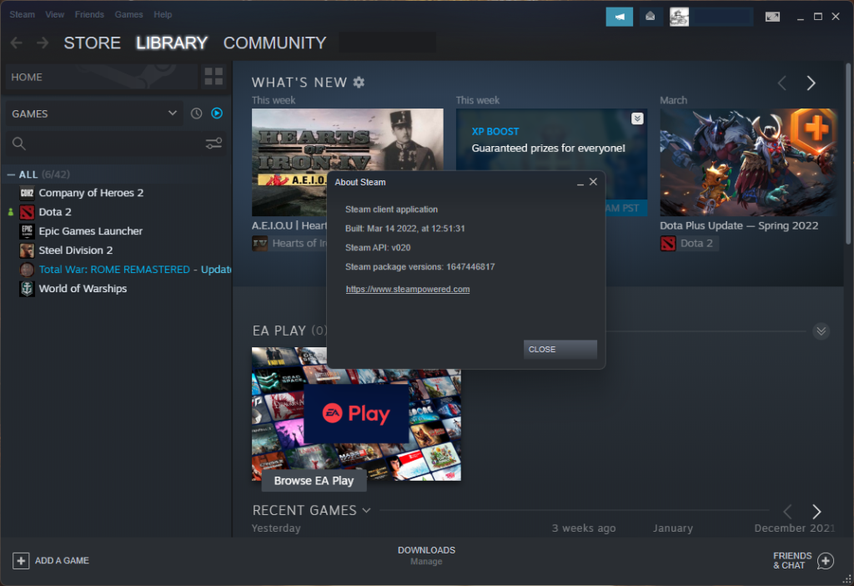
Task: Go forward with the forward arrow
Action: [43, 43]
